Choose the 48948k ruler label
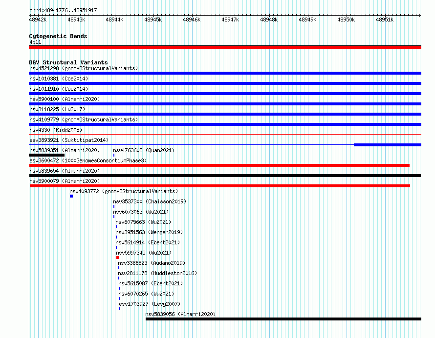The height and width of the screenshot is (338, 435). pos(268,20)
